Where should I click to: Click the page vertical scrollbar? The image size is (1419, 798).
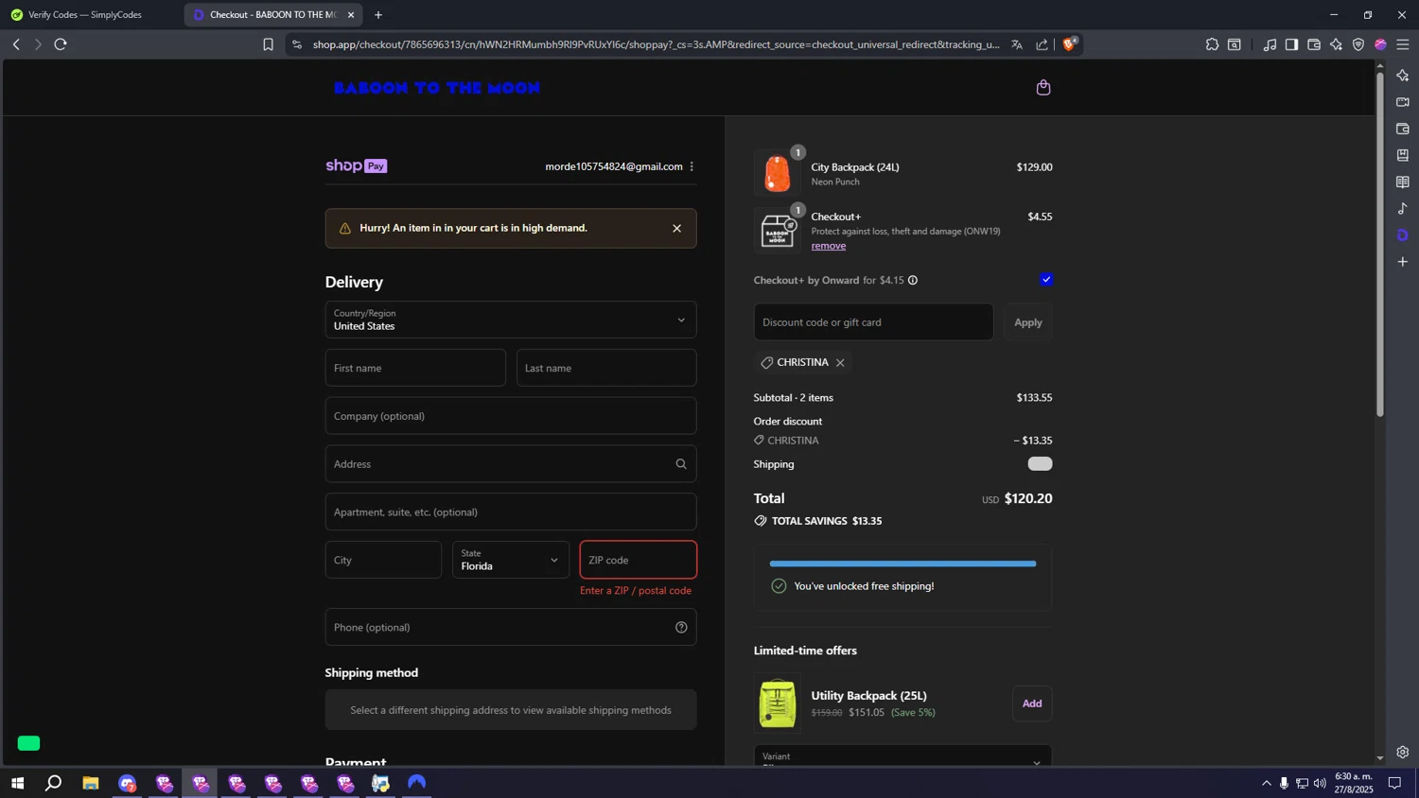(x=1379, y=244)
